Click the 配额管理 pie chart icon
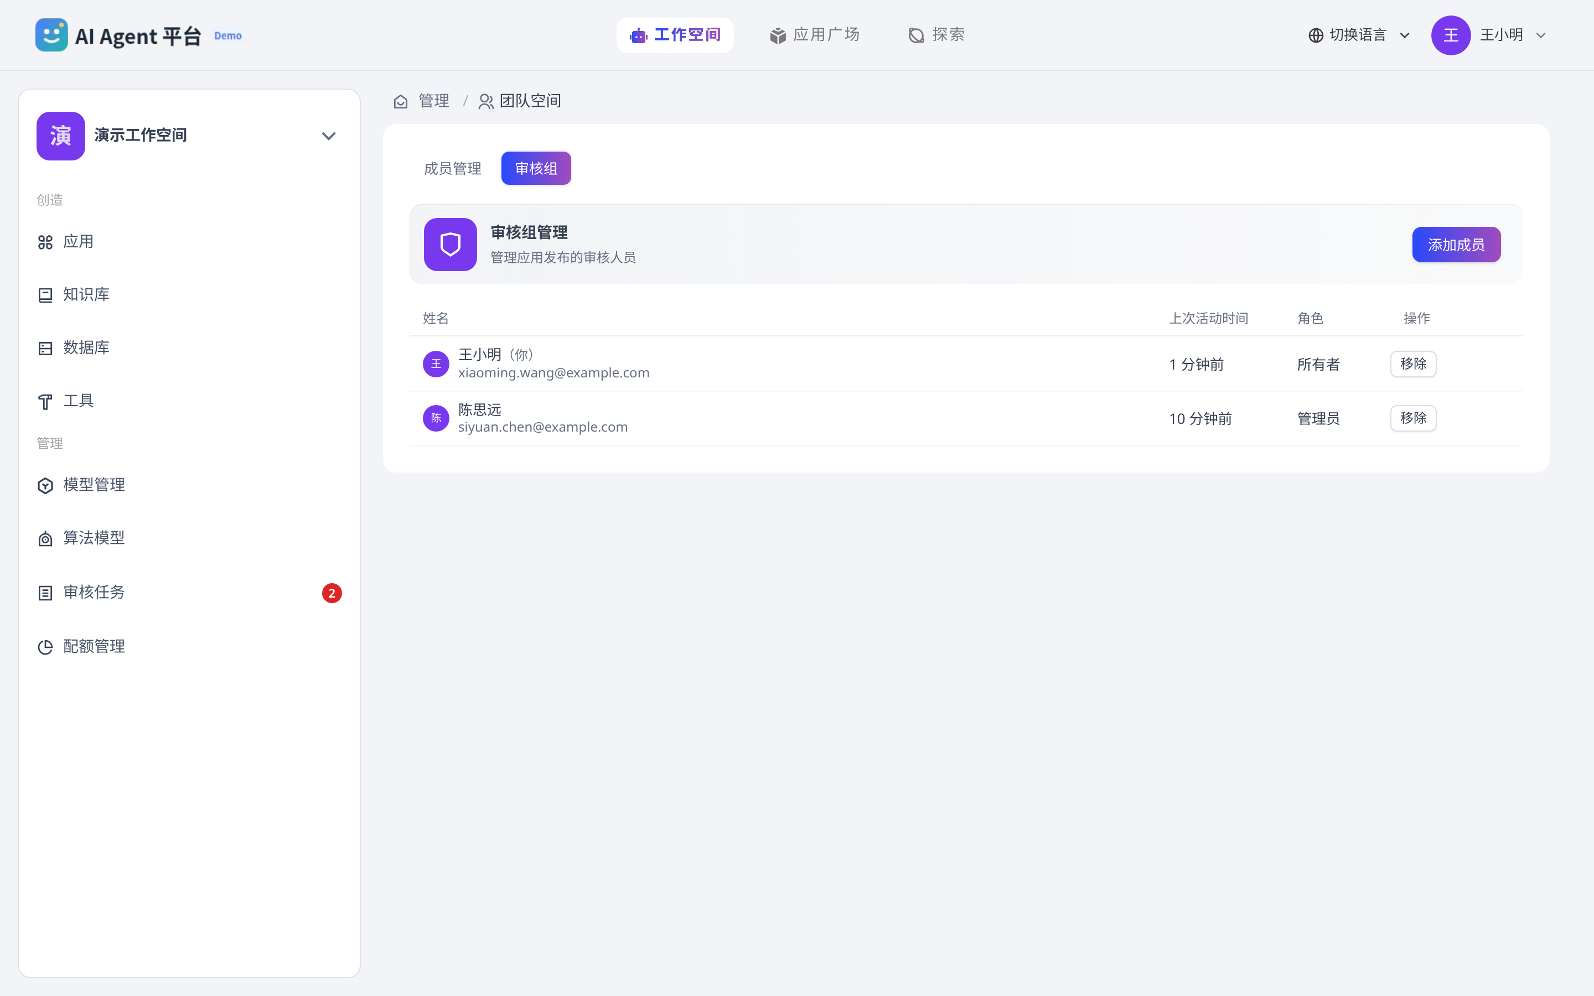The width and height of the screenshot is (1594, 996). pyautogui.click(x=45, y=647)
